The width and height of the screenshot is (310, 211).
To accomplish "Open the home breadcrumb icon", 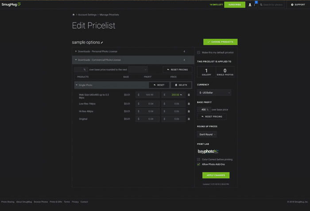I will point(74,15).
